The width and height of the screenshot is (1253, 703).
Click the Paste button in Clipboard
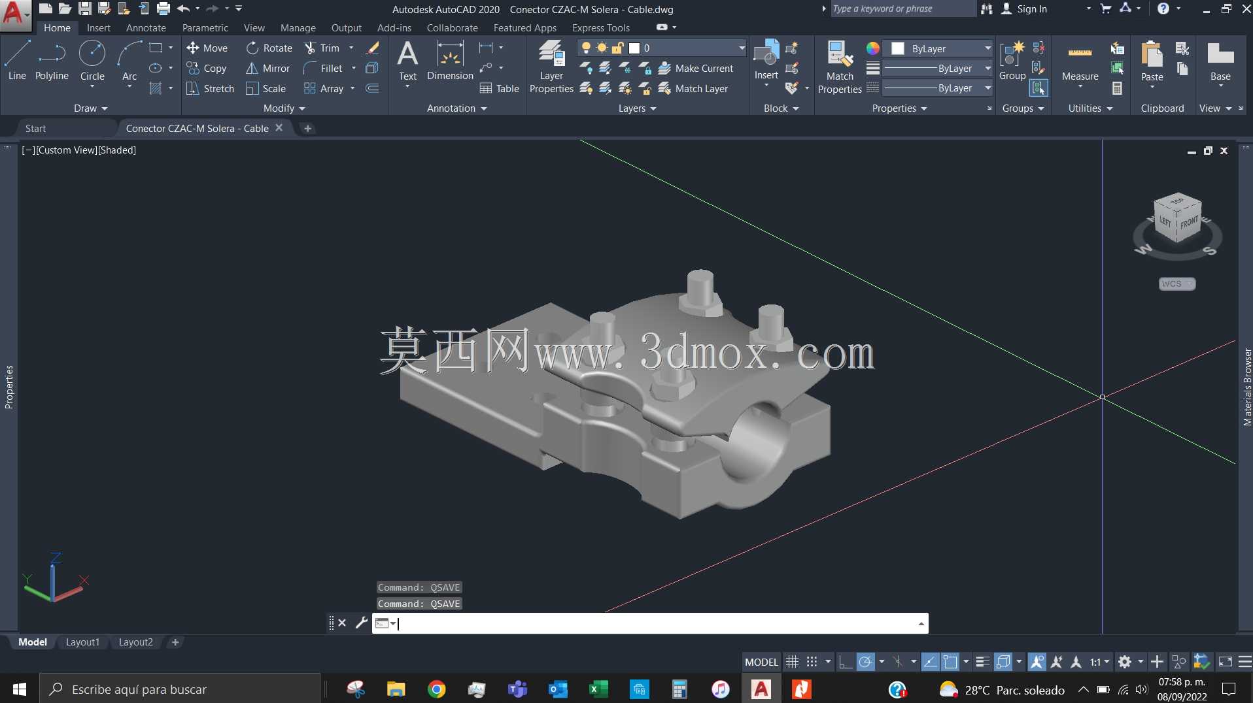1152,60
